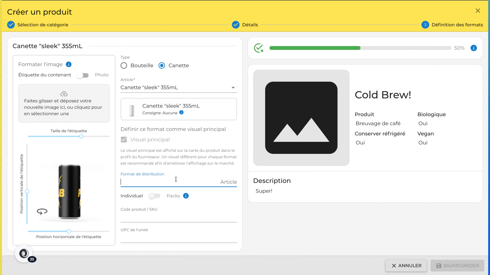The width and height of the screenshot is (490, 275).
Task: Click Taille de l'étiquette slider handle
Action: [x=81, y=136]
